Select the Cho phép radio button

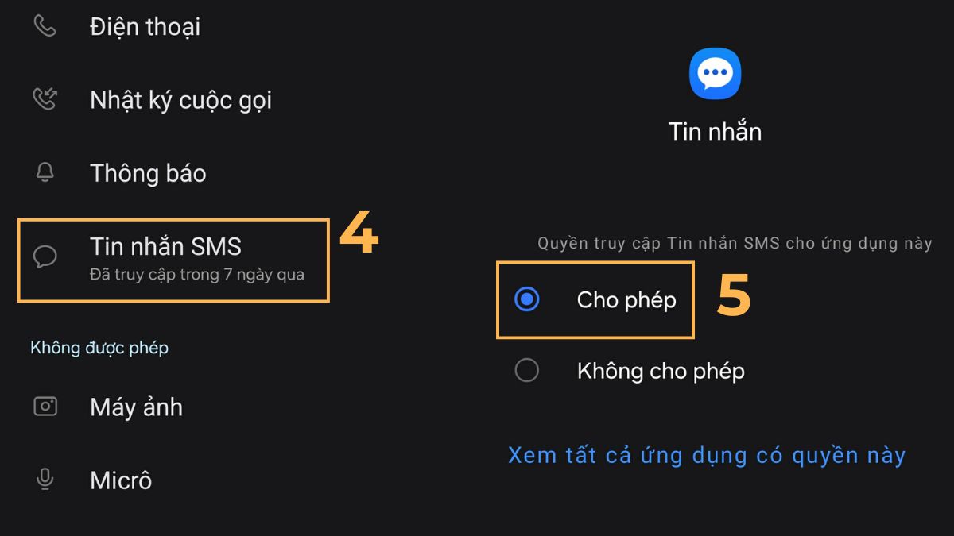pos(527,299)
